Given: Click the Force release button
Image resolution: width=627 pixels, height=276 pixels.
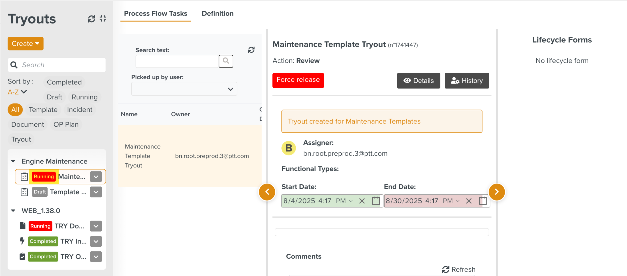Looking at the screenshot, I should click(298, 80).
